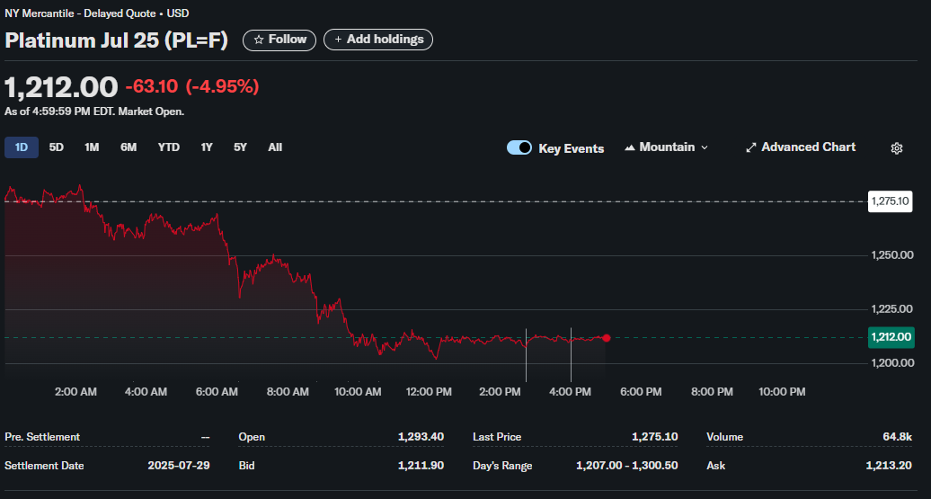Open the Advanced Chart view
Viewport: 931px width, 499px height.
pos(801,147)
